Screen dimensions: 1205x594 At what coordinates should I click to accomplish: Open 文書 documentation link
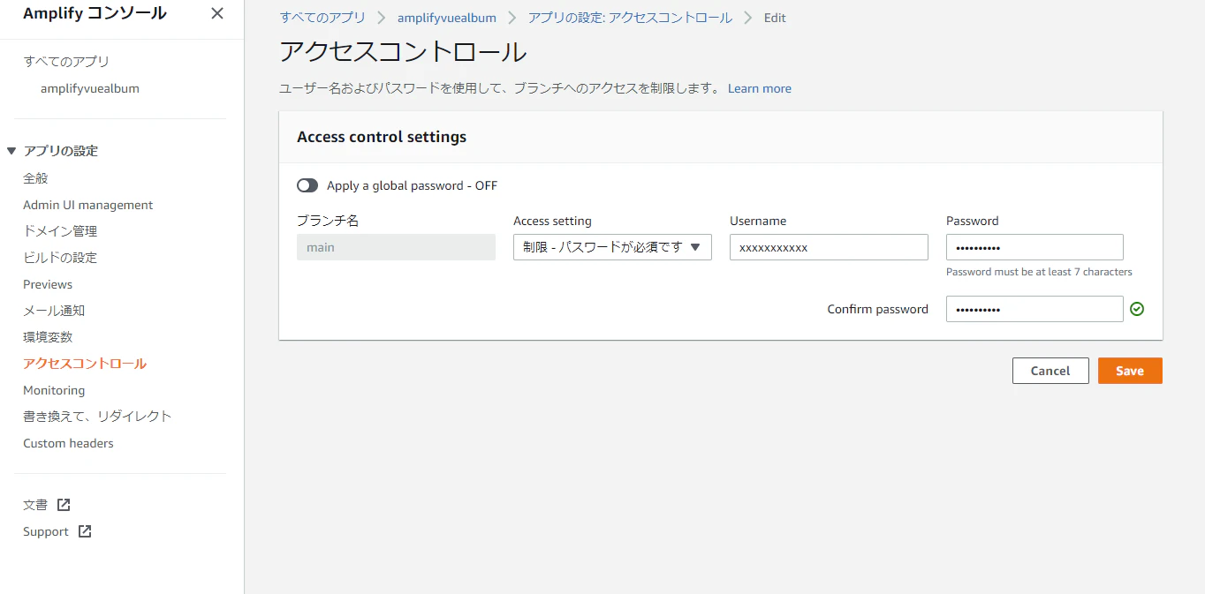click(35, 505)
